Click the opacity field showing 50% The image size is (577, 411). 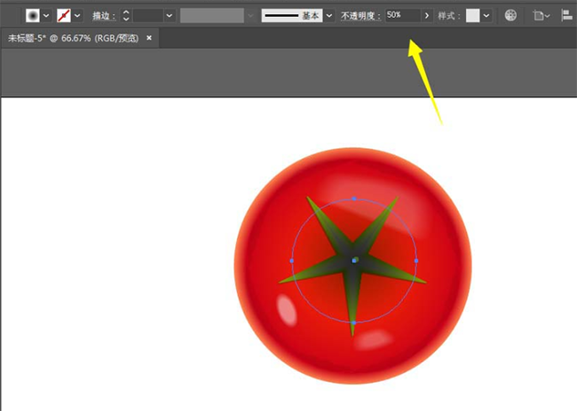[403, 15]
